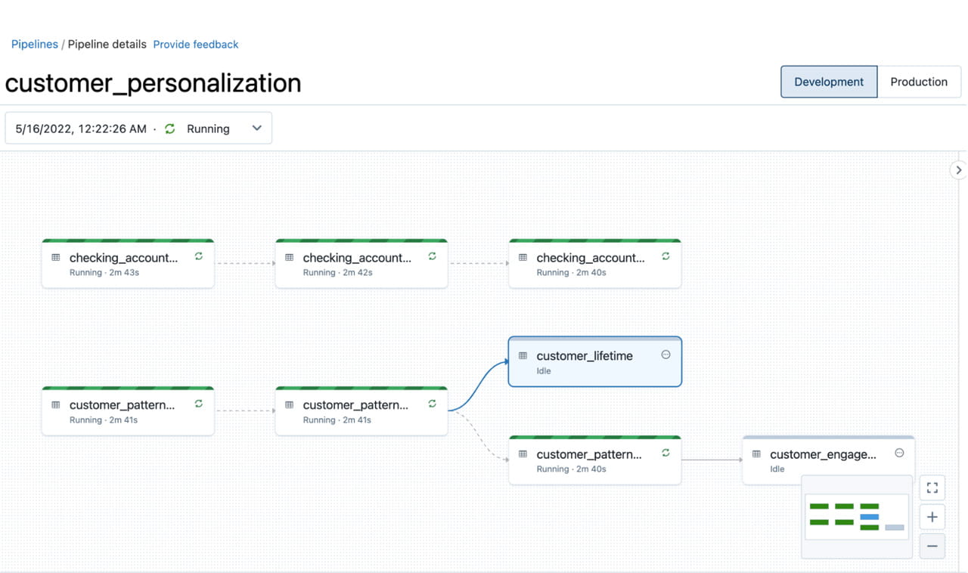This screenshot has width=968, height=573.
Task: Click running icon on the third checking_account node
Action: point(665,256)
